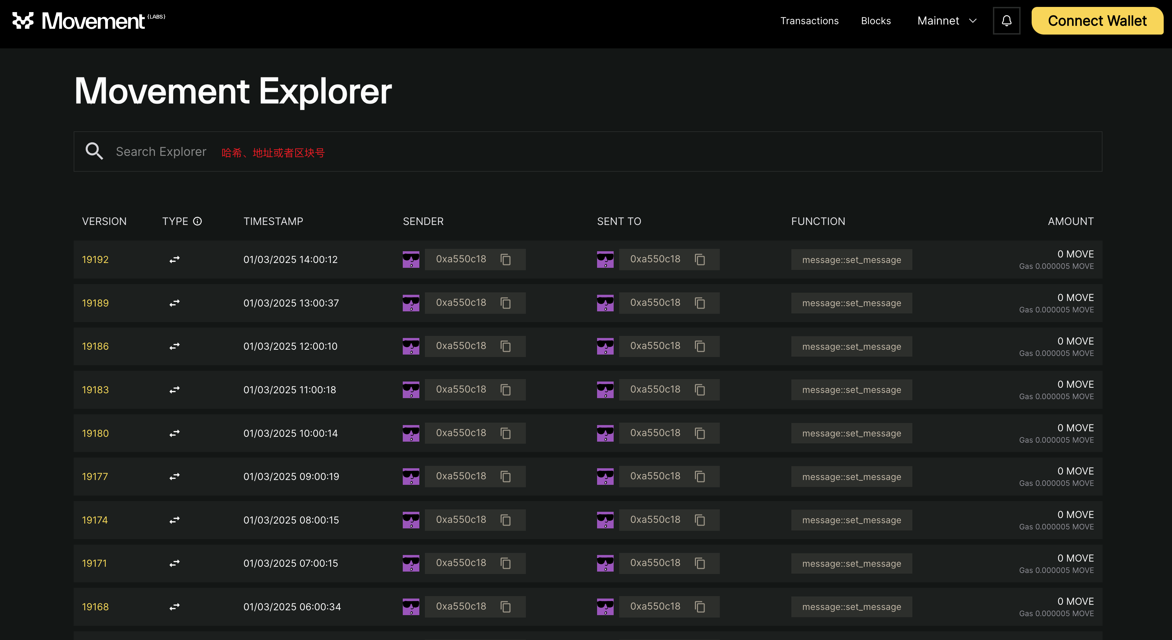Copy sender address in row 19186
1172x640 pixels.
505,346
